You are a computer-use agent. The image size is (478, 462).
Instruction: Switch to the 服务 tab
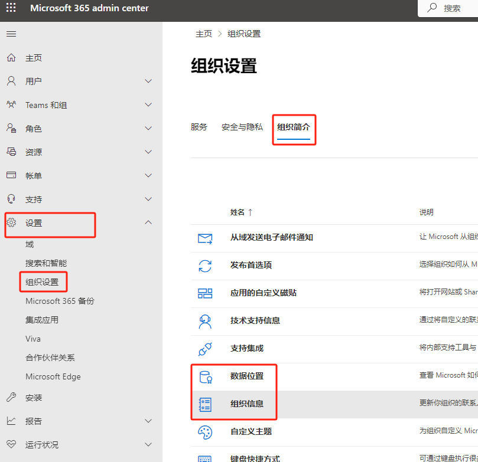click(199, 127)
